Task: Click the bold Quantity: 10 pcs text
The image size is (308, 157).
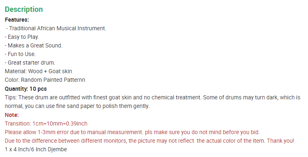Action: [x=26, y=89]
